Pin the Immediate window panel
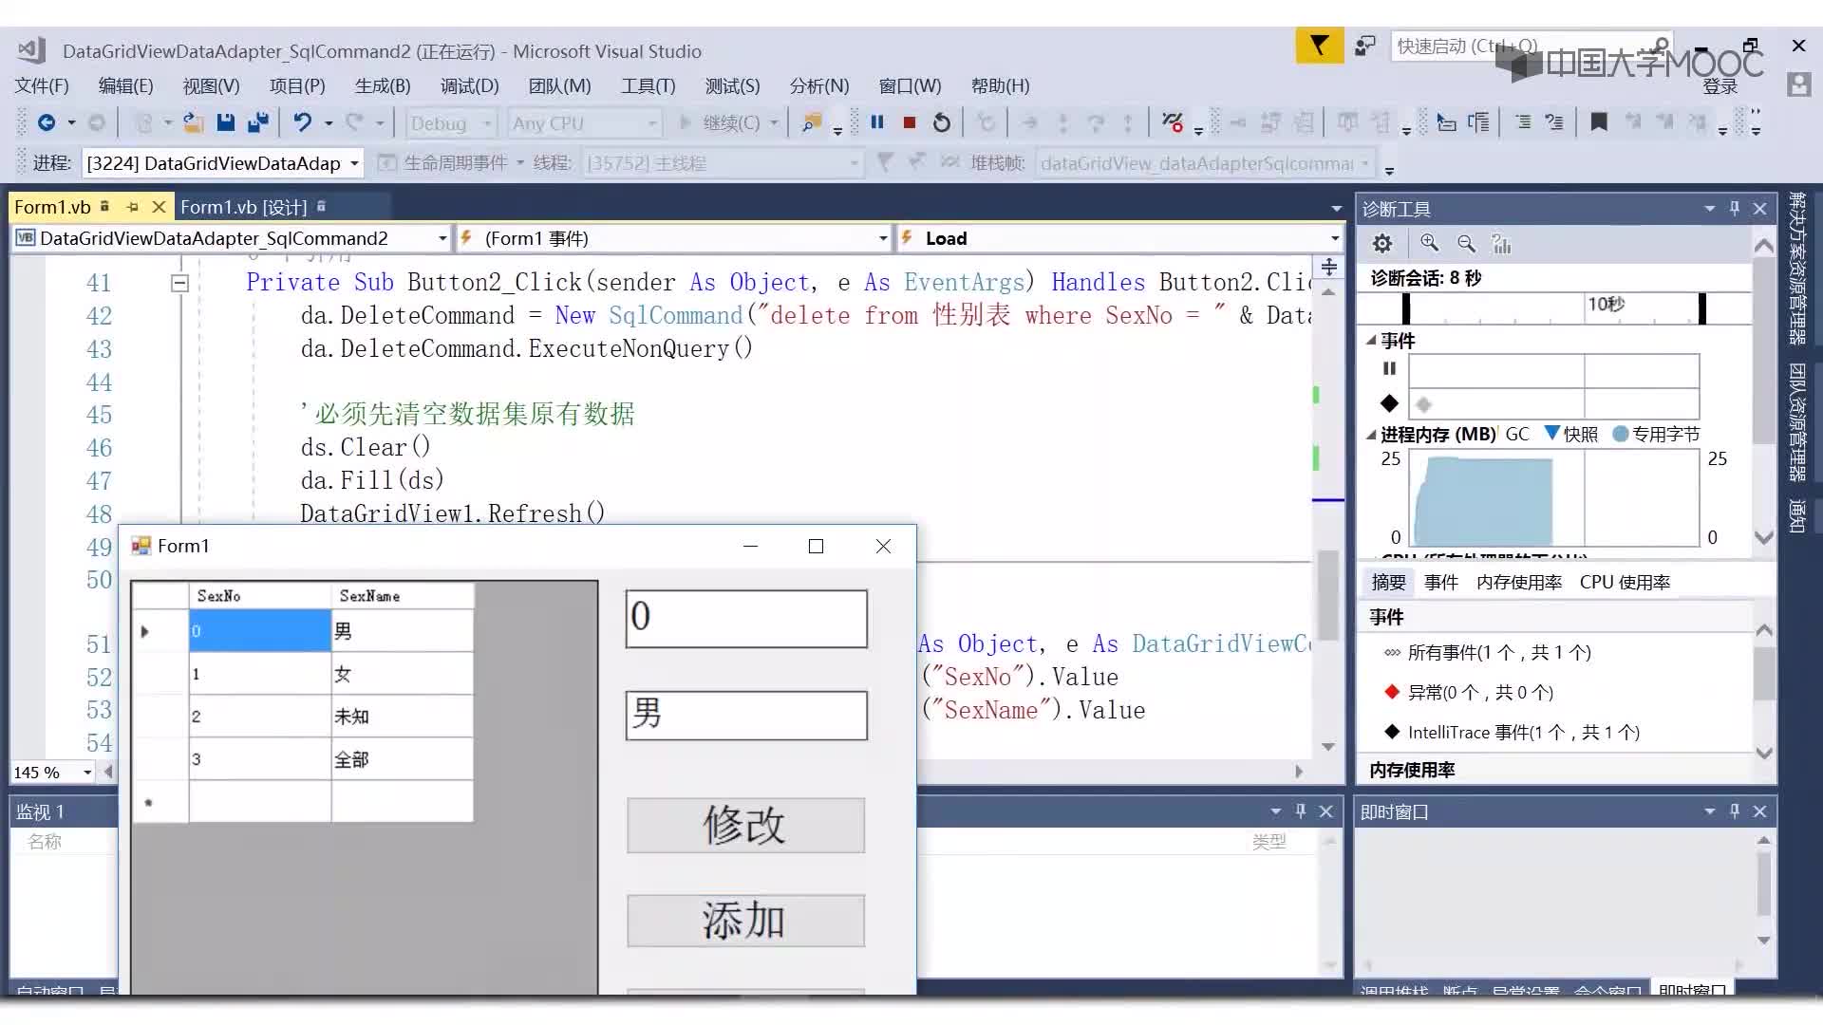Viewport: 1823px width, 1025px height. (x=1735, y=811)
